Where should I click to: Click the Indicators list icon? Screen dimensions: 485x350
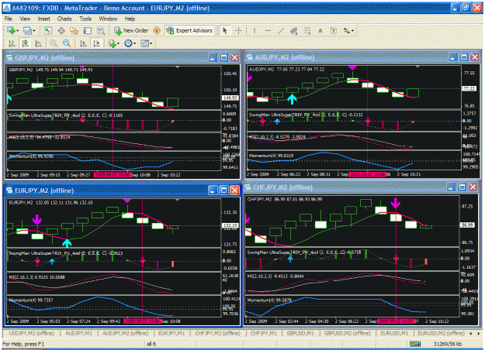click(113, 43)
